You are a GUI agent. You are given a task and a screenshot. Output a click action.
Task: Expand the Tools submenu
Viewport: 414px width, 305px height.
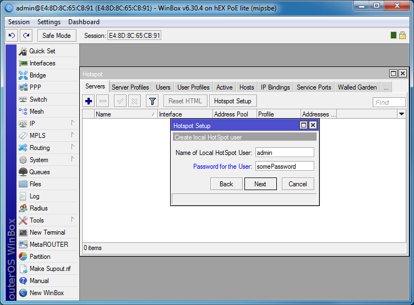pos(73,220)
